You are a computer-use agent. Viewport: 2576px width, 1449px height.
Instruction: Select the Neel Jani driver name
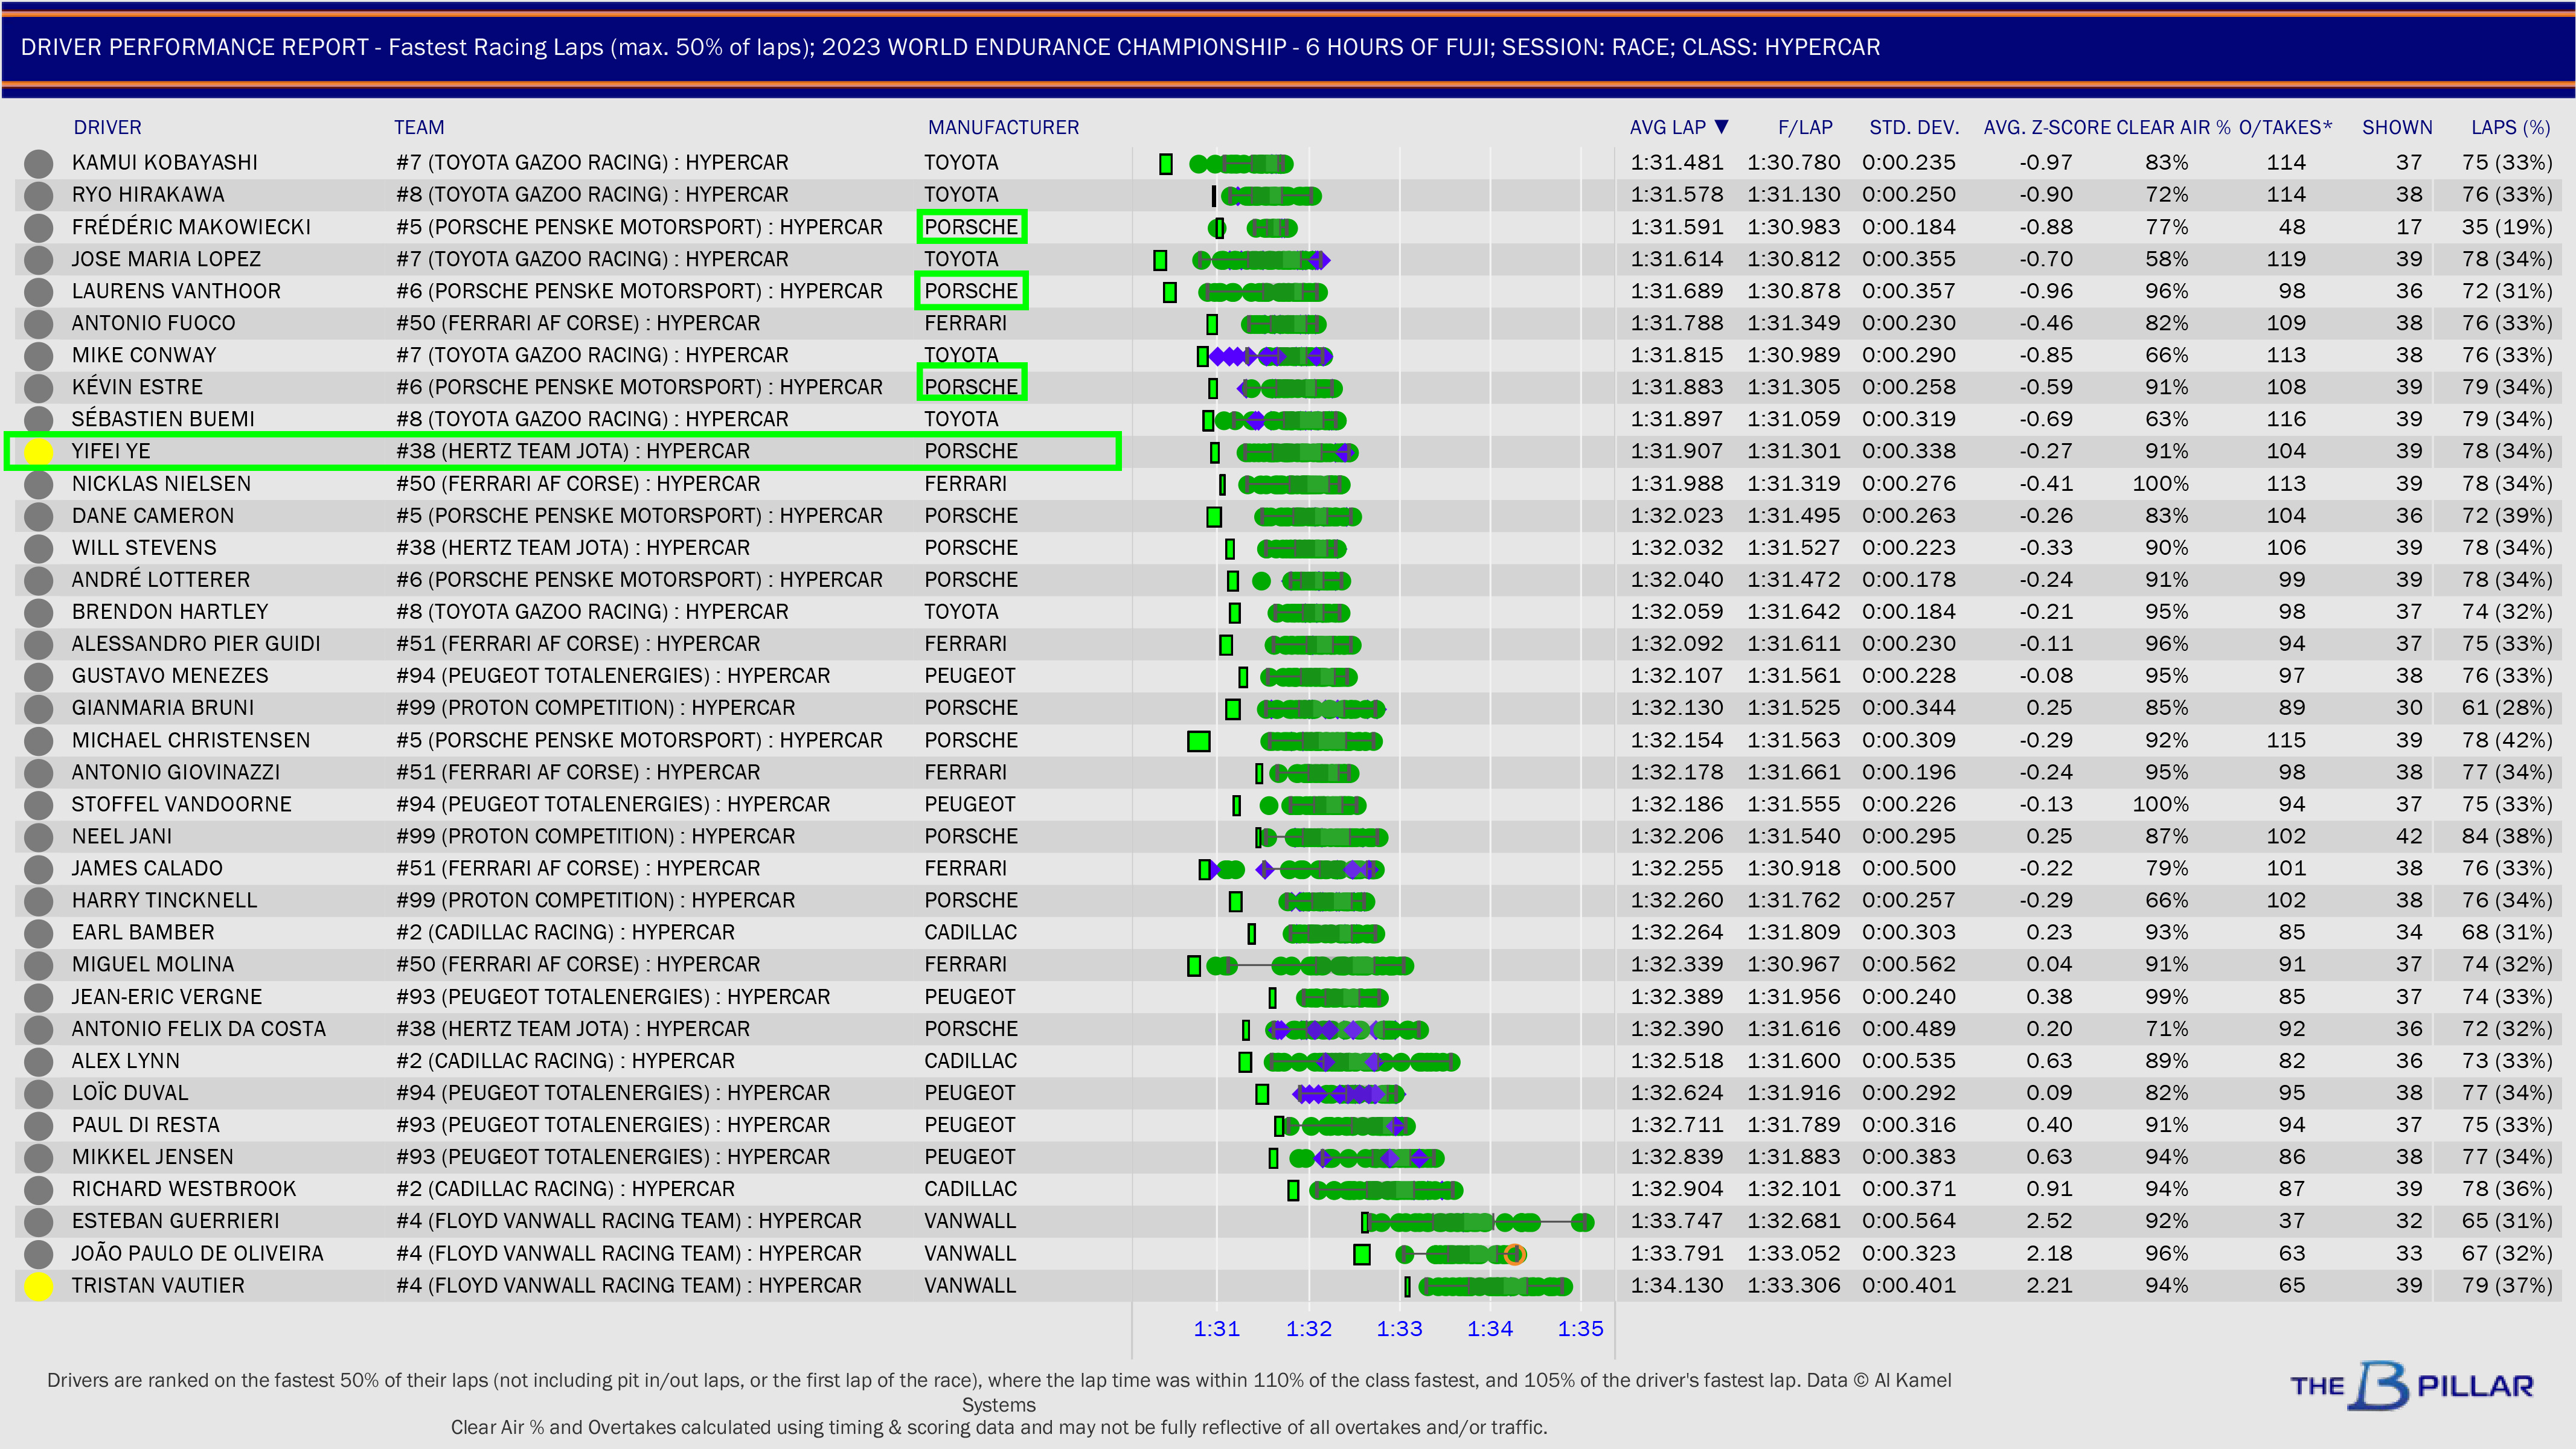122,836
